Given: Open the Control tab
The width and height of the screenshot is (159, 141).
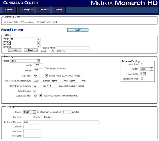Looking at the screenshot, I should pyautogui.click(x=9, y=10).
